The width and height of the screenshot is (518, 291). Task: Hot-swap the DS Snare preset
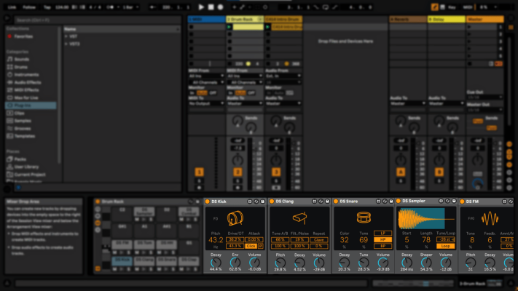[x=385, y=202]
